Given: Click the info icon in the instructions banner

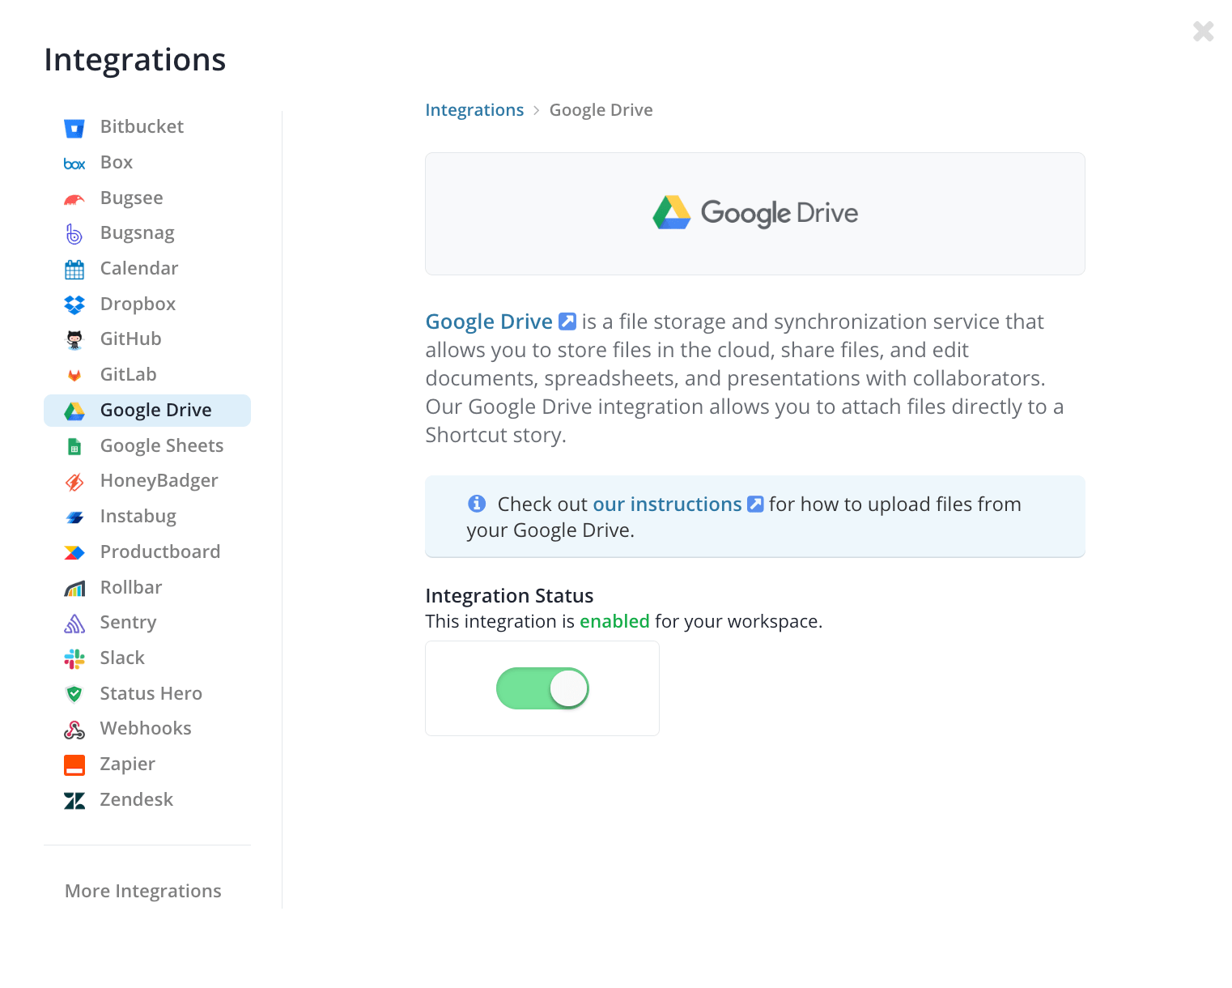Looking at the screenshot, I should click(x=477, y=503).
